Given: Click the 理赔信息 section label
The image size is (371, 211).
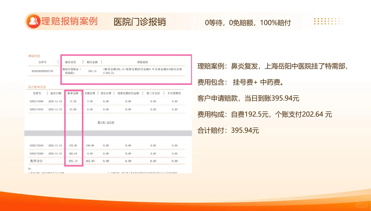Looking at the screenshot, I should click(34, 56).
